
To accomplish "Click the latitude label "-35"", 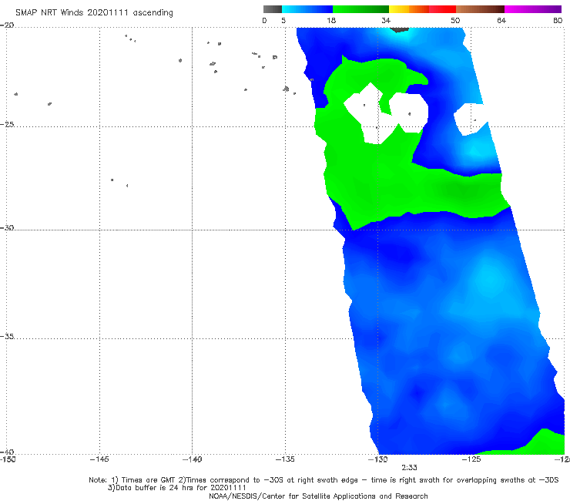I will (x=7, y=337).
